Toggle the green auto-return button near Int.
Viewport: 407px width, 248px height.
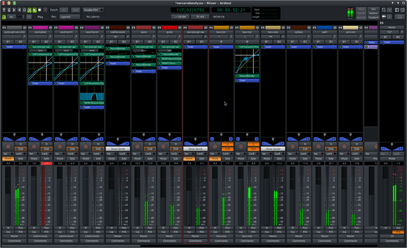click(x=4, y=17)
